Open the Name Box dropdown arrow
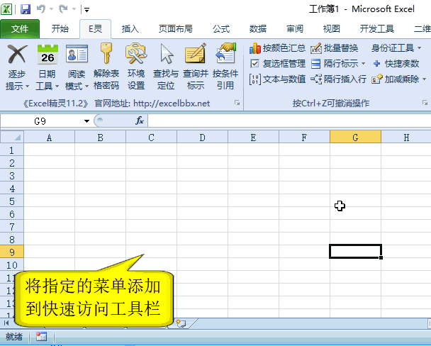This screenshot has height=346, width=431. (x=86, y=121)
